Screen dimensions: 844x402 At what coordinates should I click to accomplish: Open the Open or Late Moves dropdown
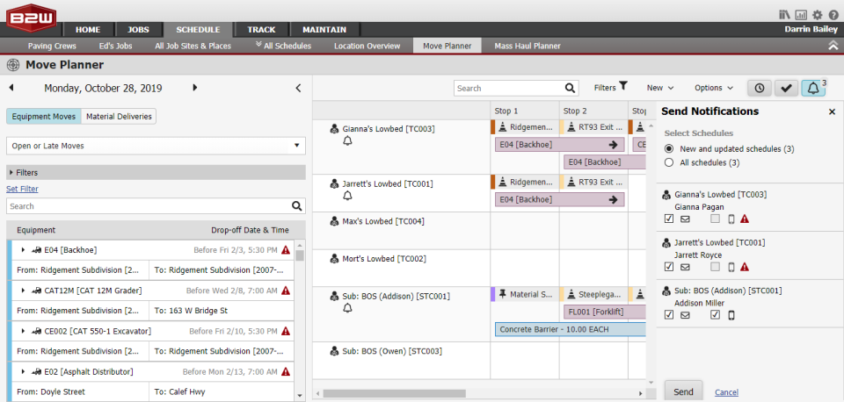pyautogui.click(x=156, y=146)
